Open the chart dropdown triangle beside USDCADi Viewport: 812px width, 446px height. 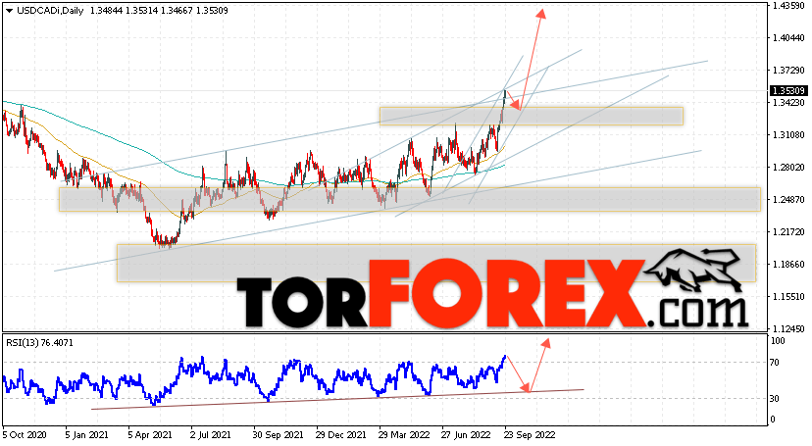(x=9, y=11)
